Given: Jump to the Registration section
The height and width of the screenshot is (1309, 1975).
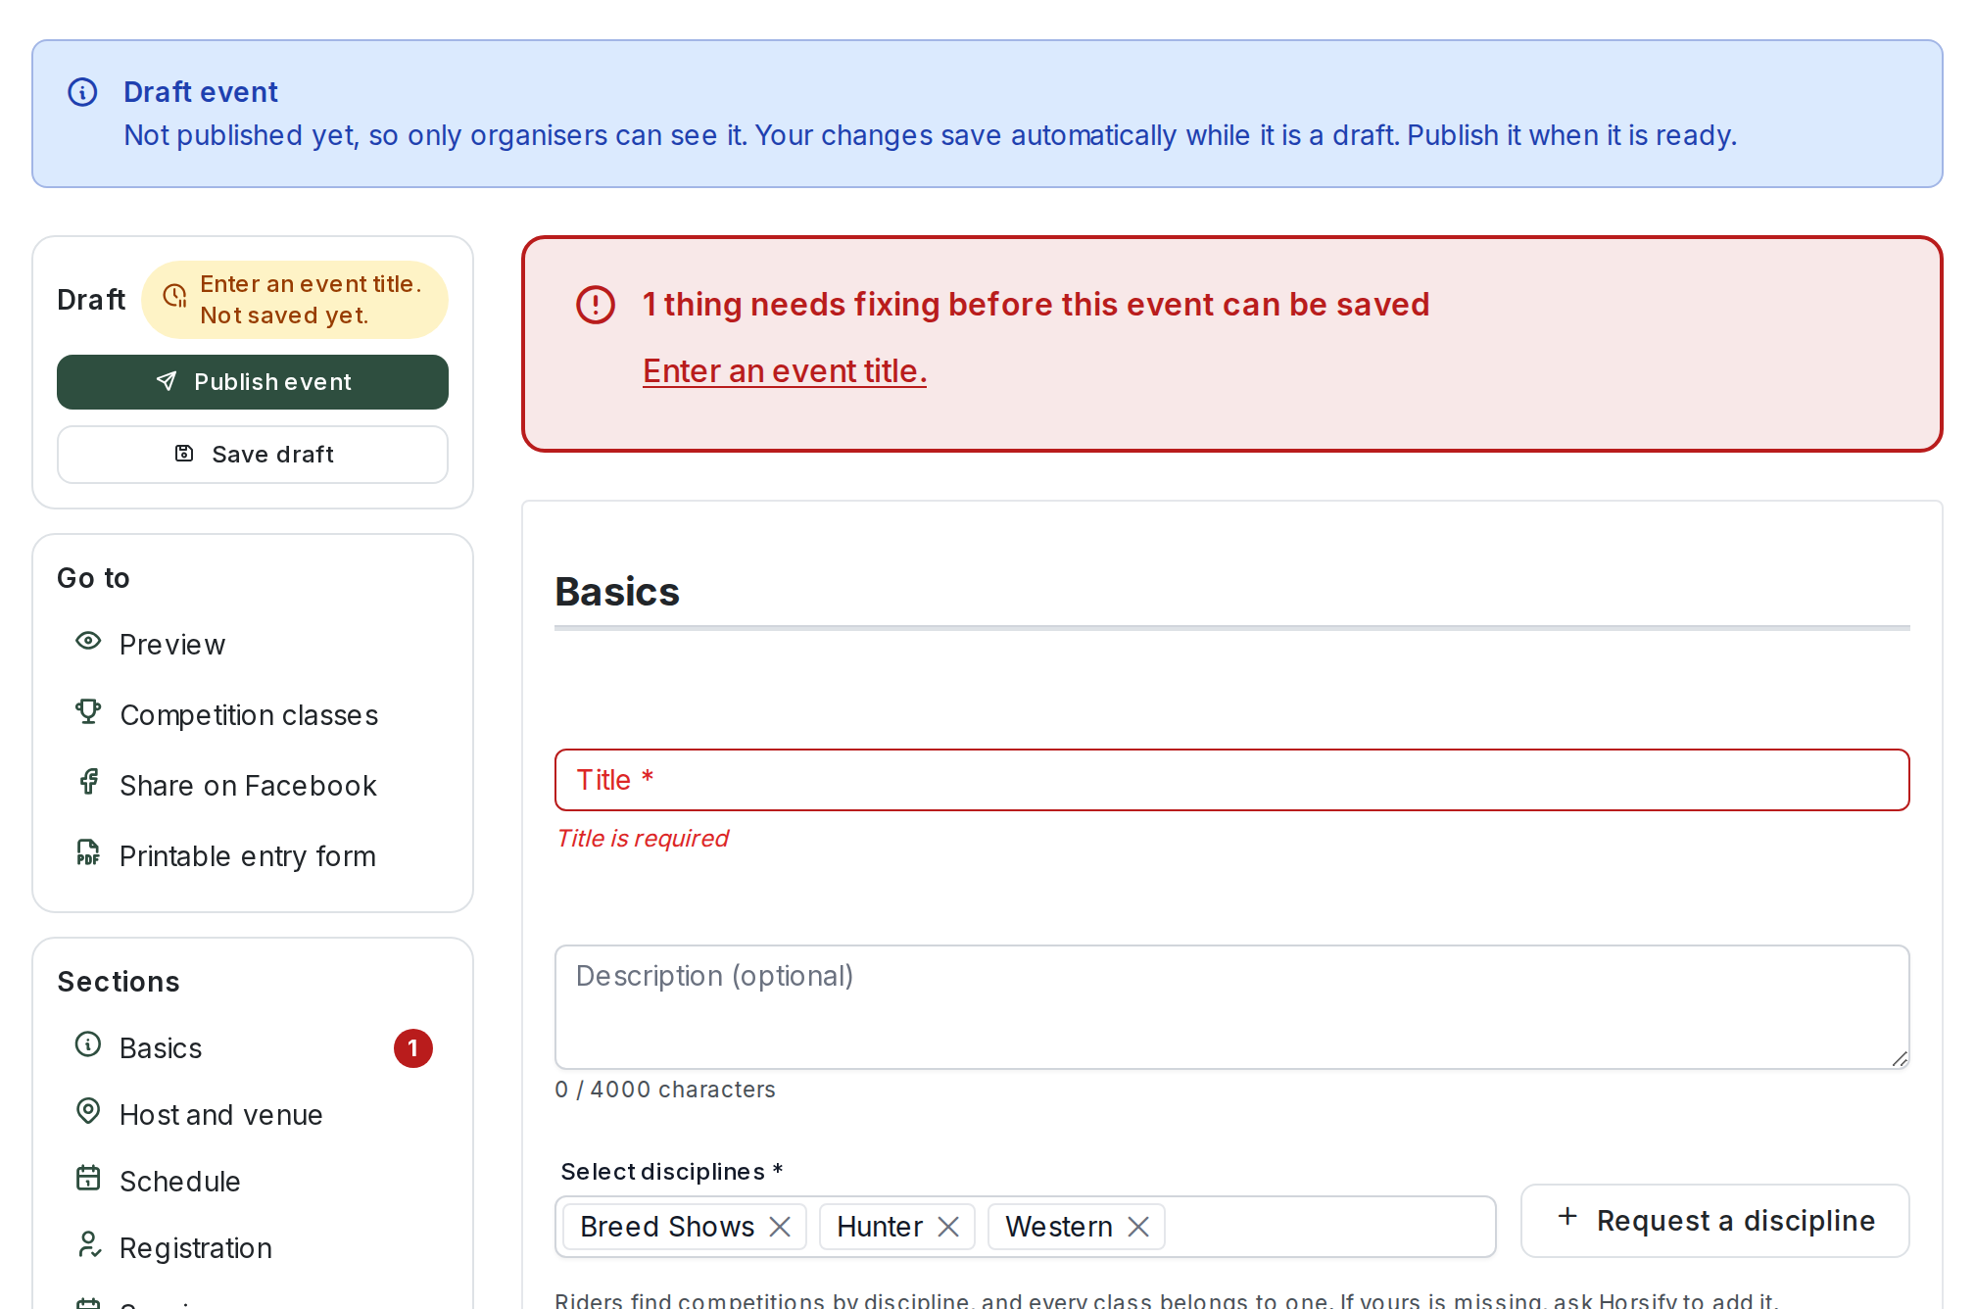Looking at the screenshot, I should pos(253,1248).
